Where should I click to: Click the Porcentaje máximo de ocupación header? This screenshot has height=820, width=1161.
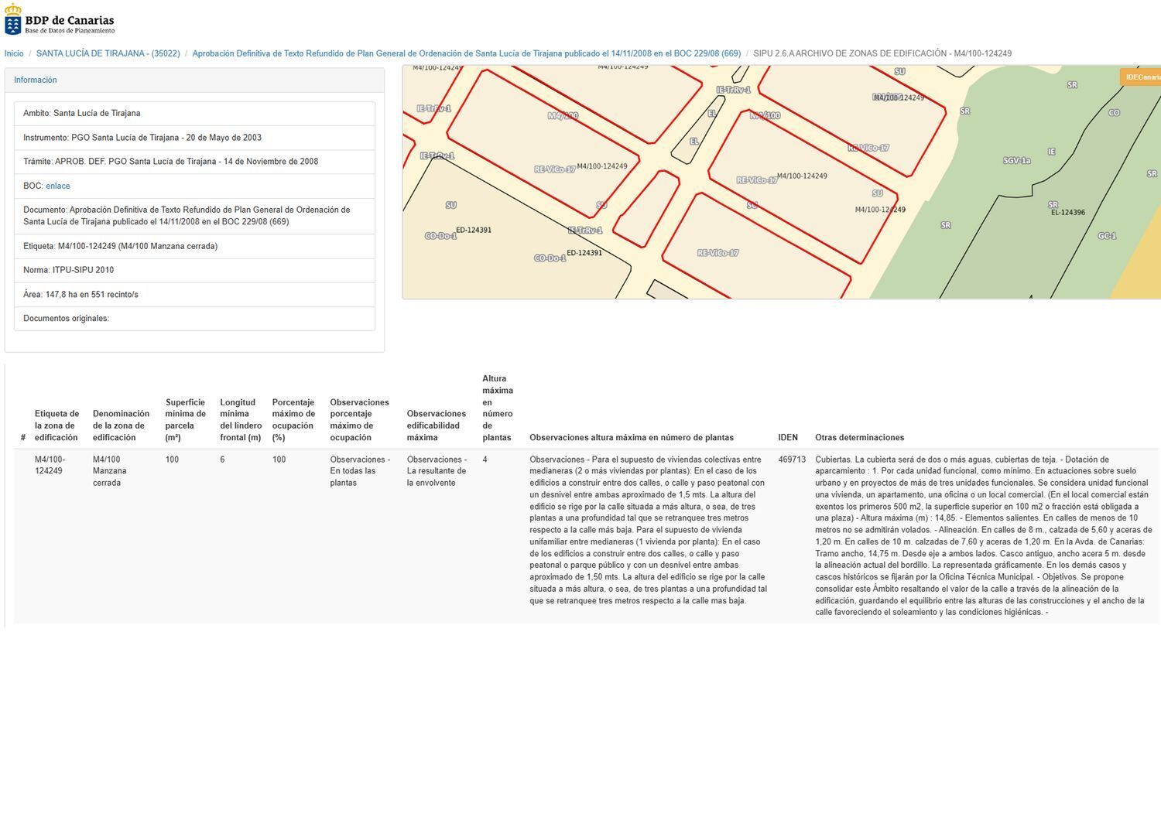tap(293, 419)
